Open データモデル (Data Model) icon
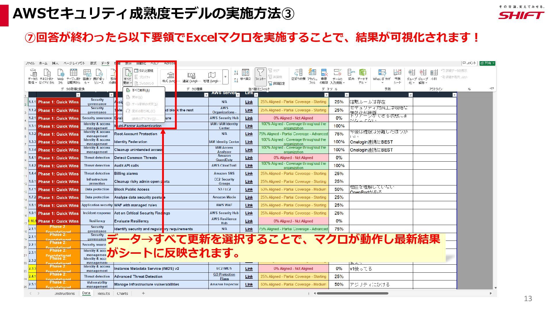The image size is (552, 310). pos(363,76)
